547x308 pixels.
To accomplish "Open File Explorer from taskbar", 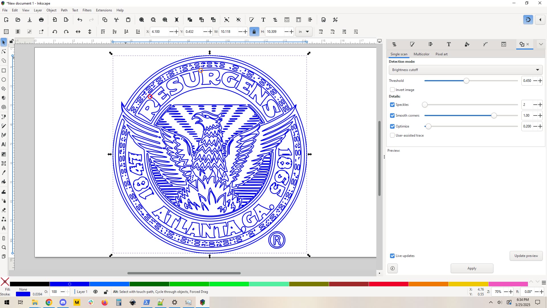I will coord(35,302).
